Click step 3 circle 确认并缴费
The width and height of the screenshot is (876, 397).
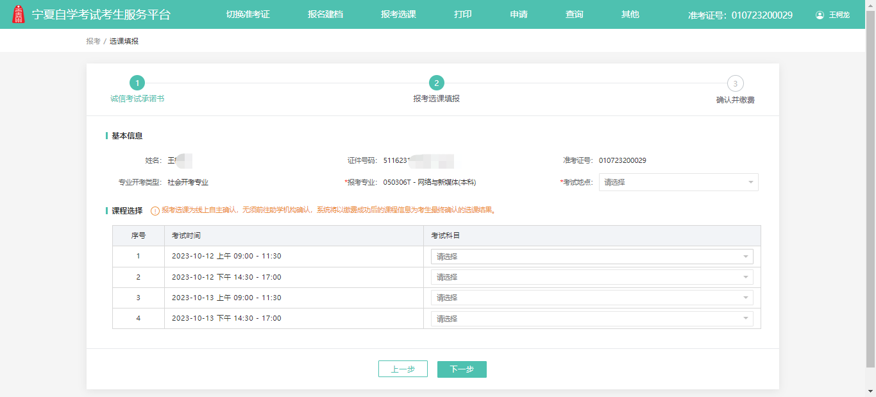735,83
